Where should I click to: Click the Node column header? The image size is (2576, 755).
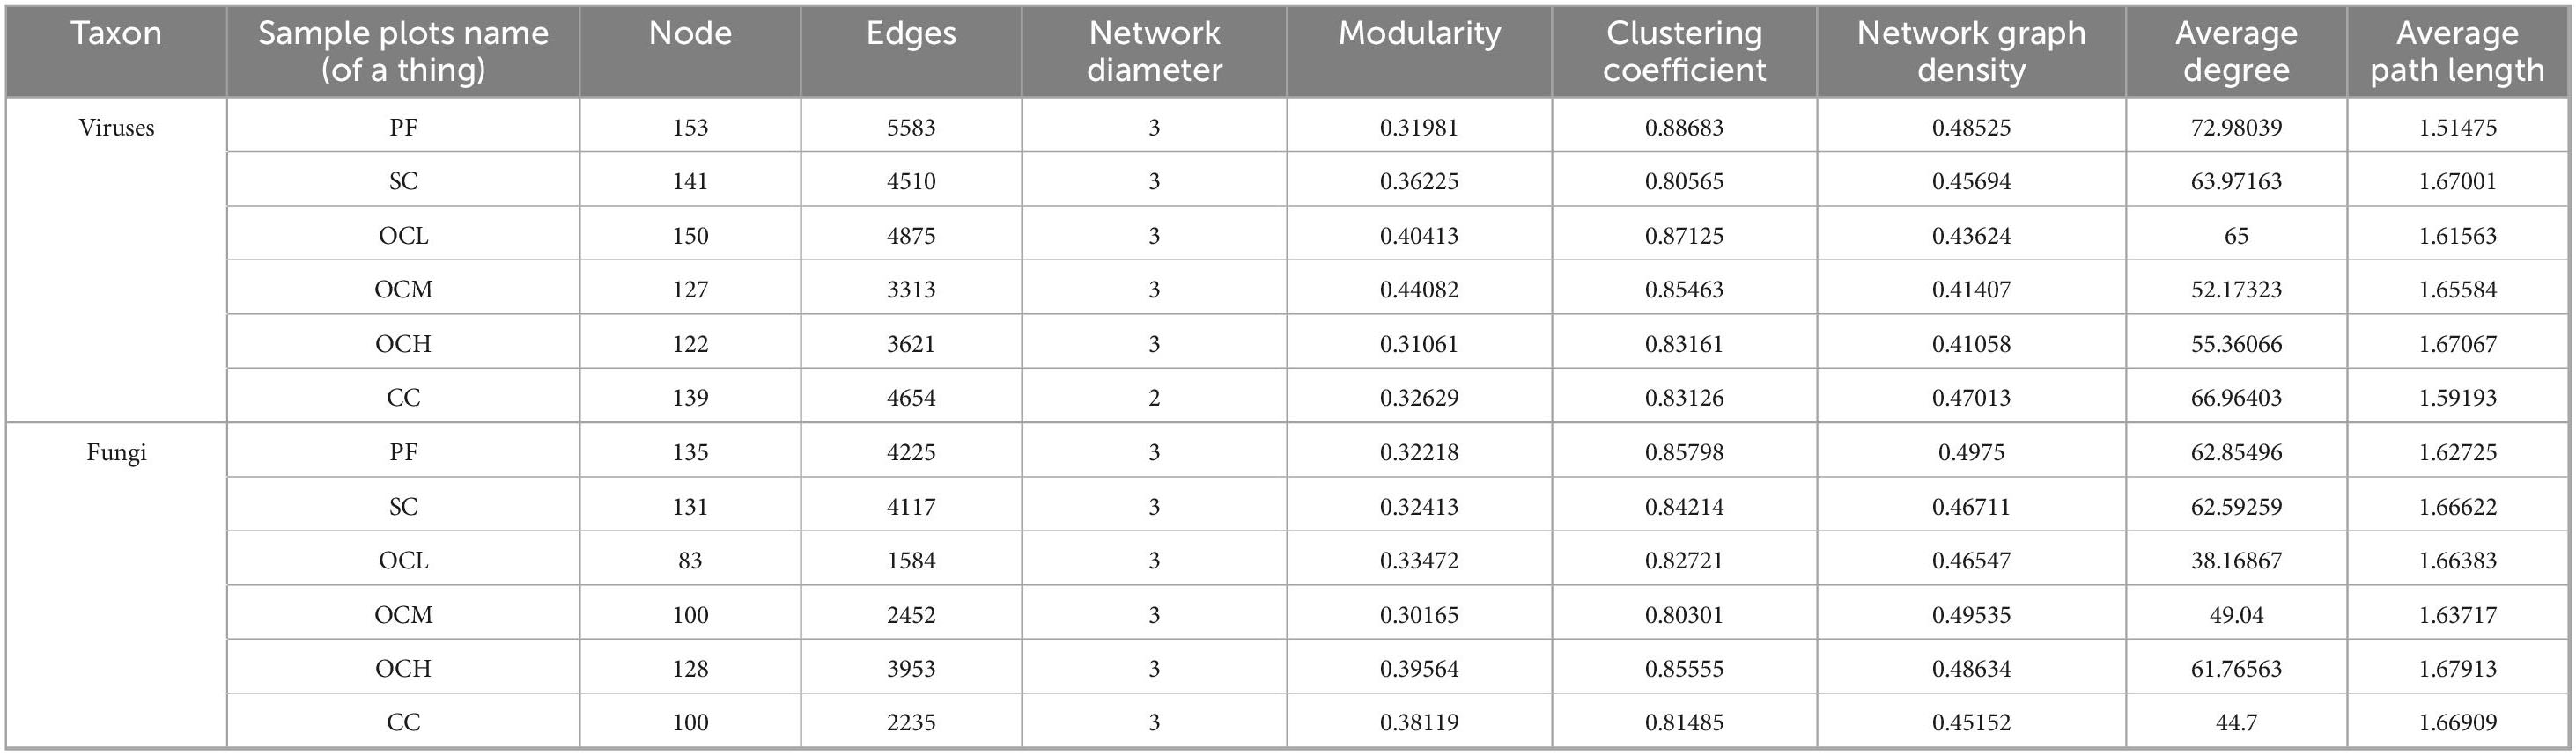[x=690, y=34]
